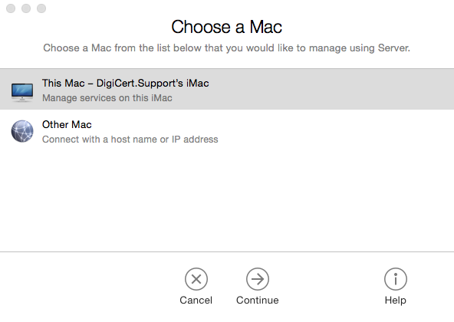The width and height of the screenshot is (454, 322).
Task: Close the Choose a Mac window
Action: point(11,8)
